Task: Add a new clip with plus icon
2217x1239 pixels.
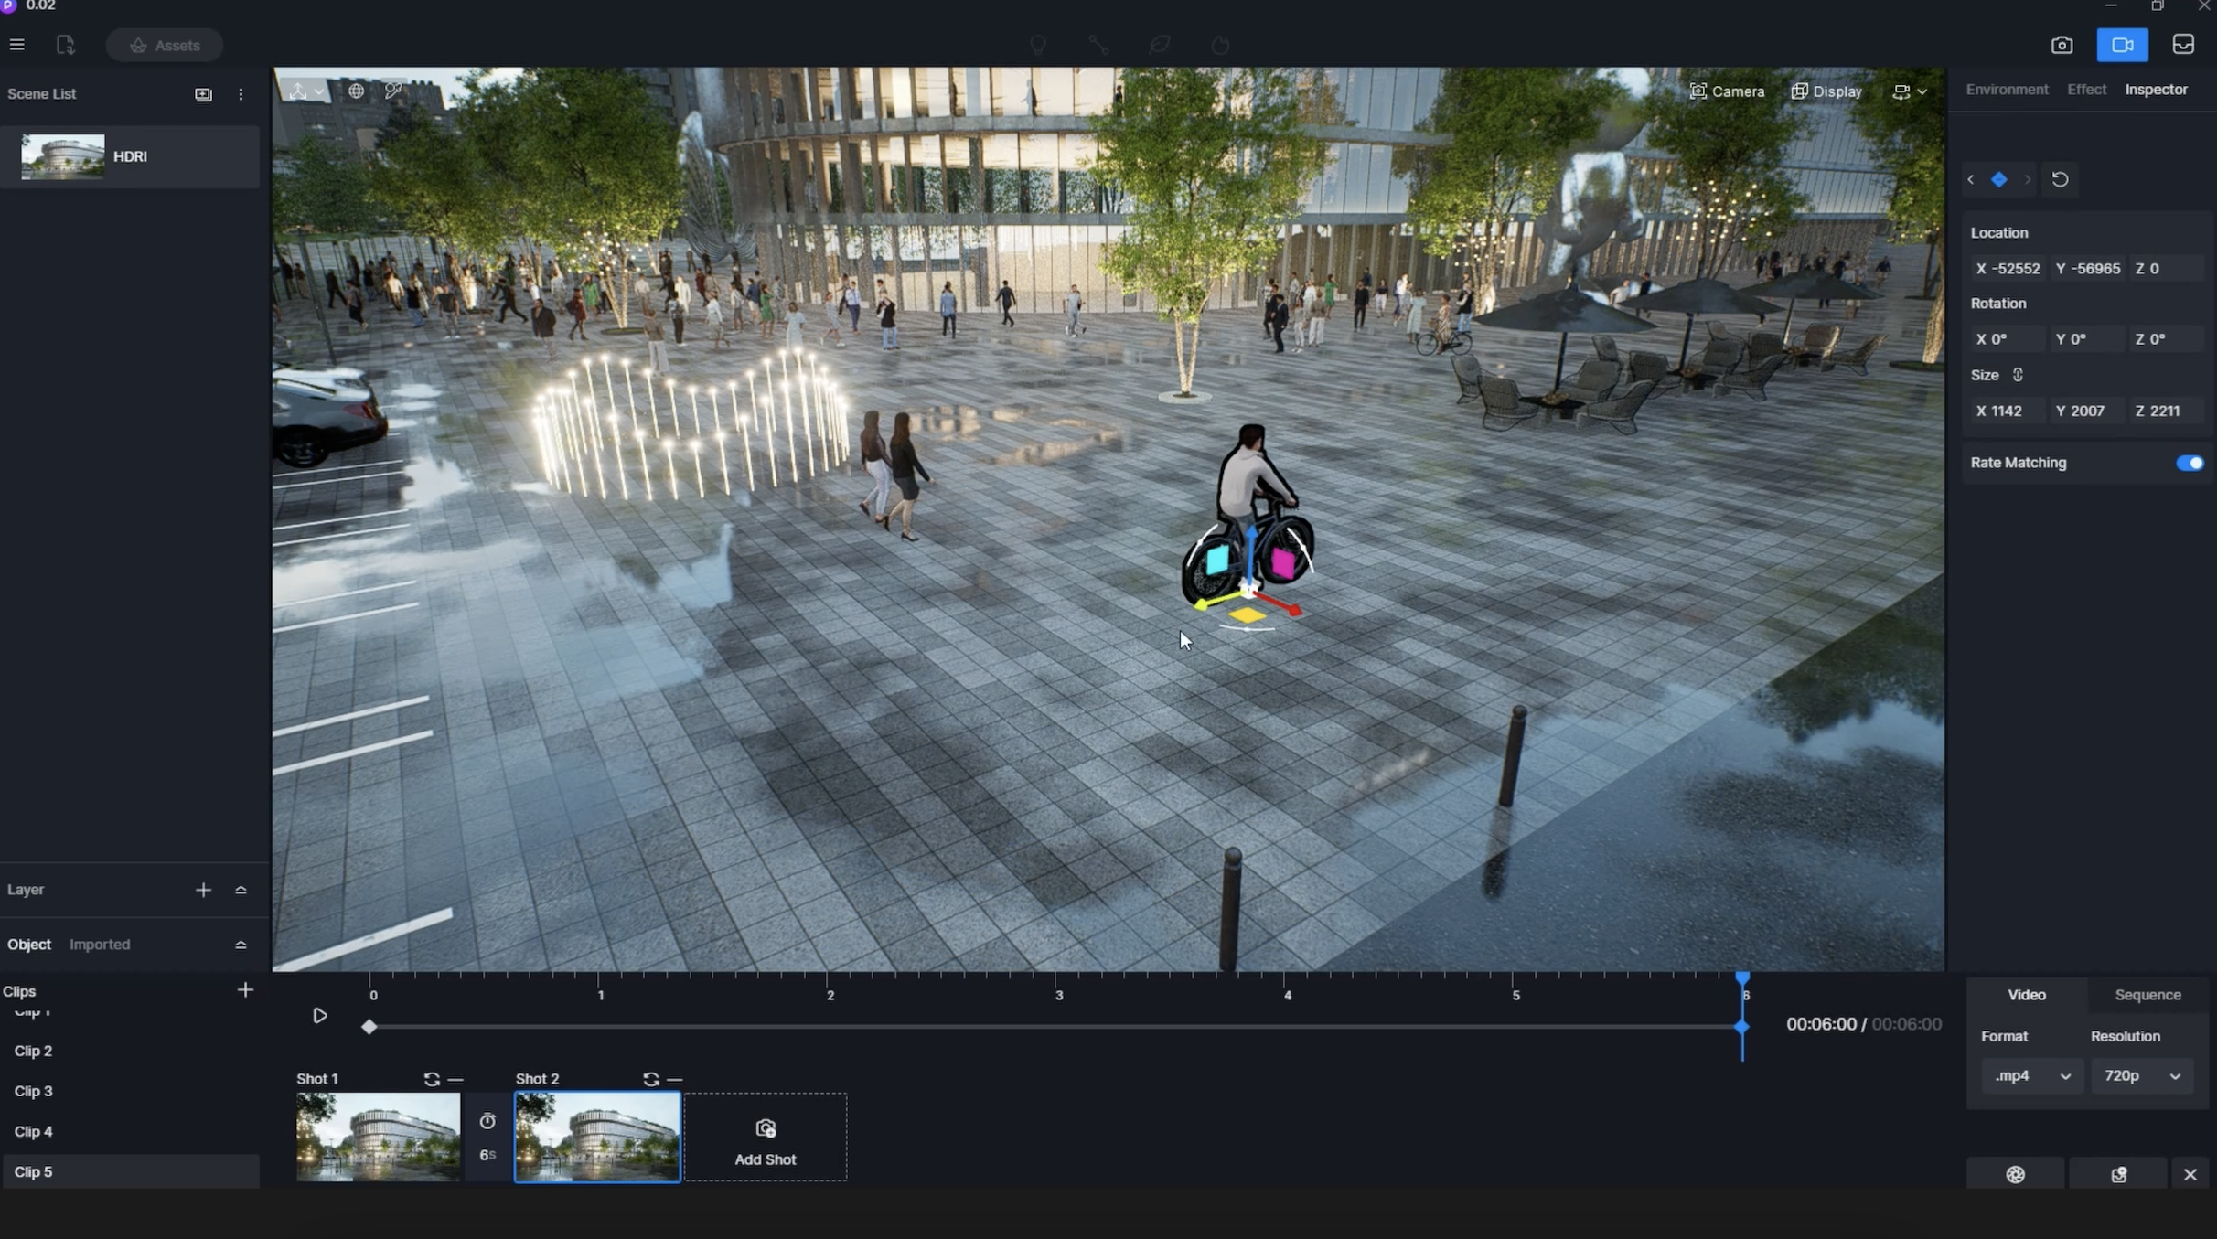Action: coord(245,990)
